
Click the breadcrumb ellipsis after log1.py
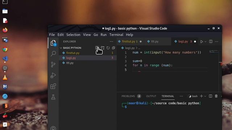pyautogui.click(x=139, y=48)
